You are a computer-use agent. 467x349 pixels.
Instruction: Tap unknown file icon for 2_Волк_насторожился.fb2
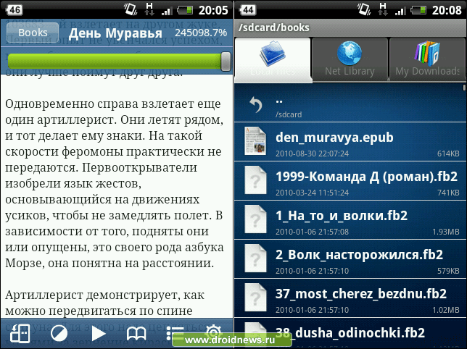tap(255, 258)
